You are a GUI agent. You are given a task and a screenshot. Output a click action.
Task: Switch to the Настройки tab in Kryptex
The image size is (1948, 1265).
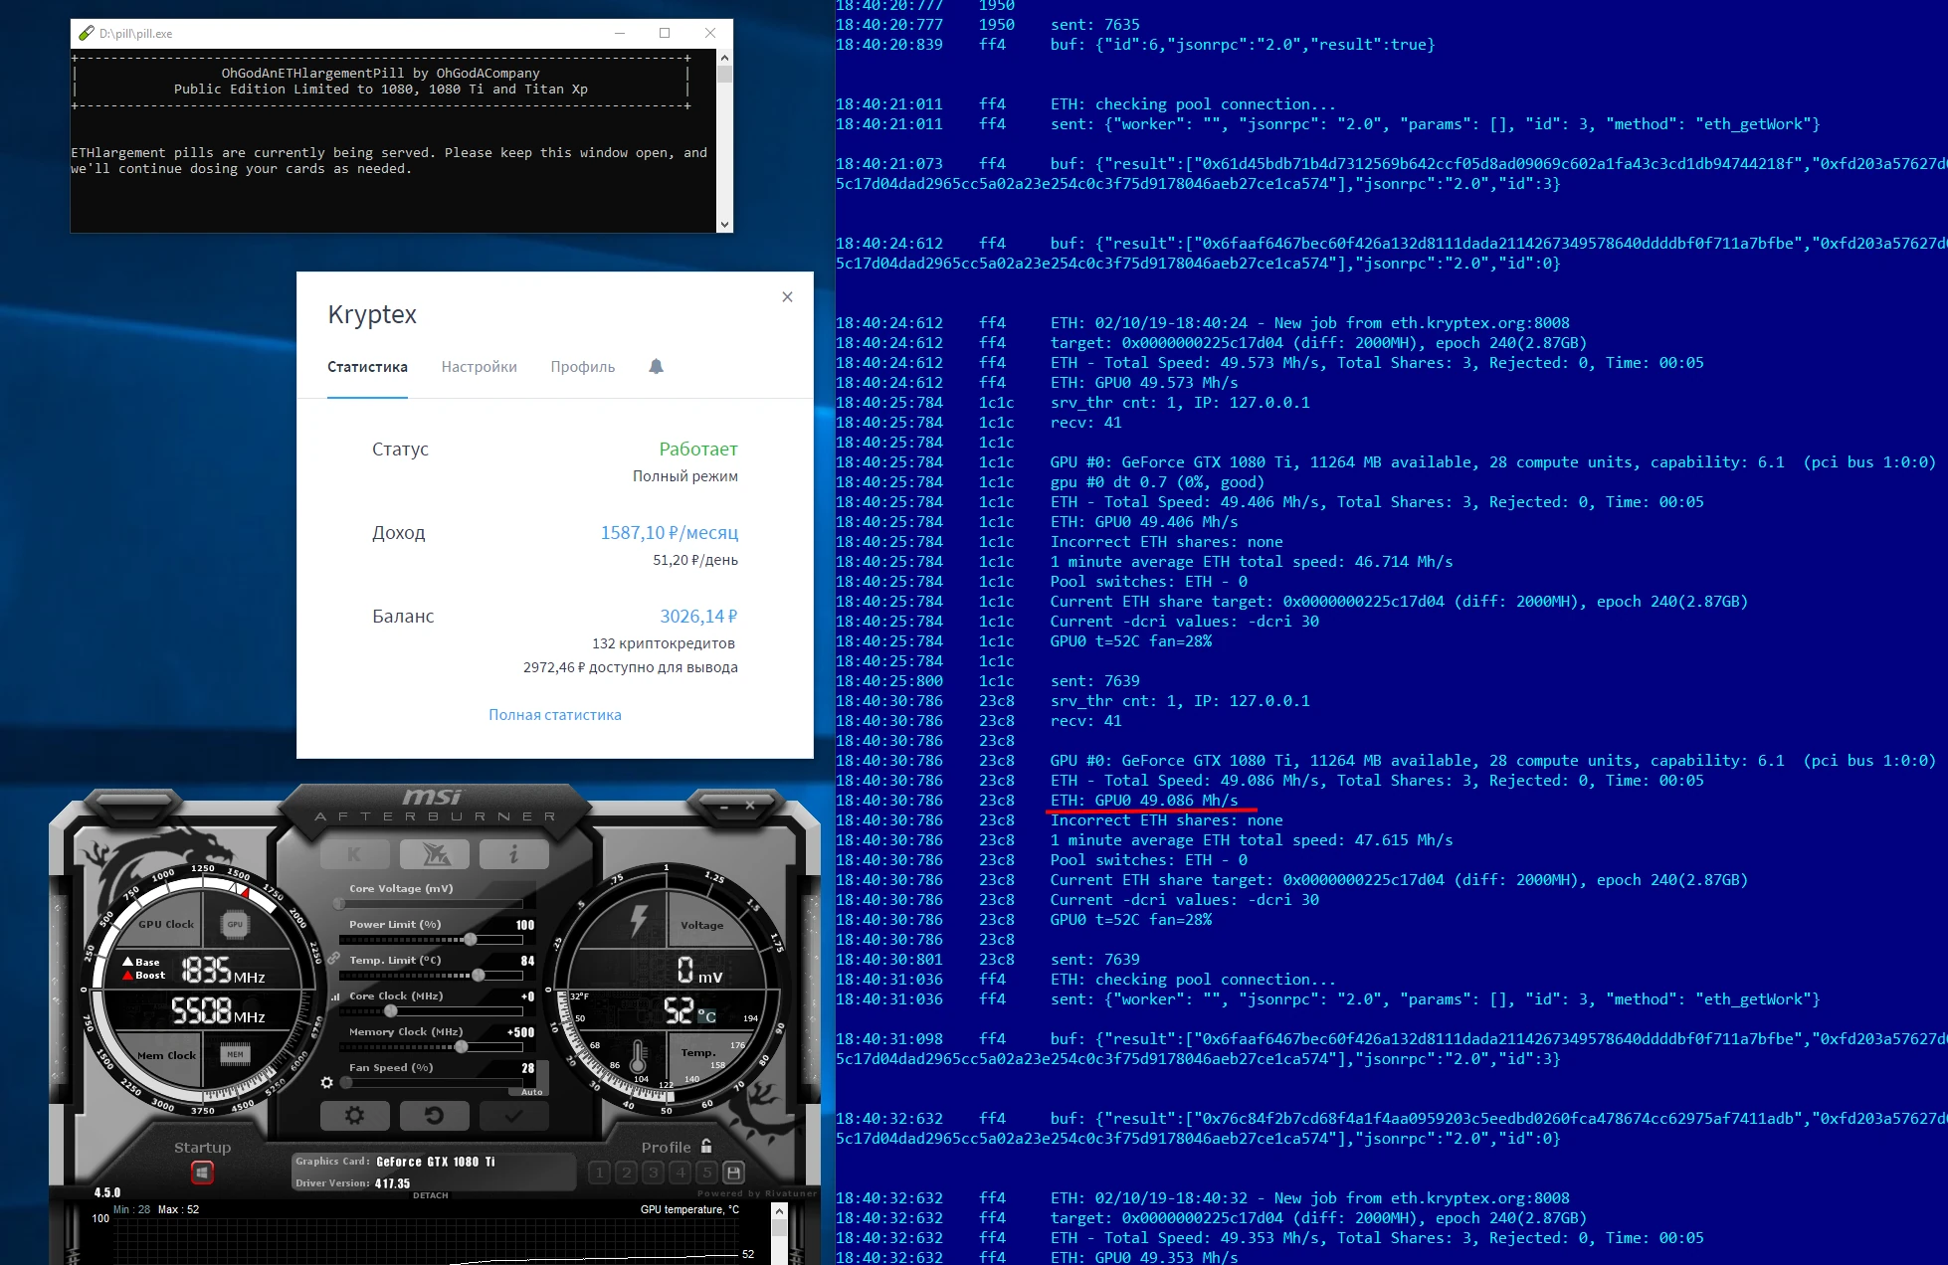479,367
